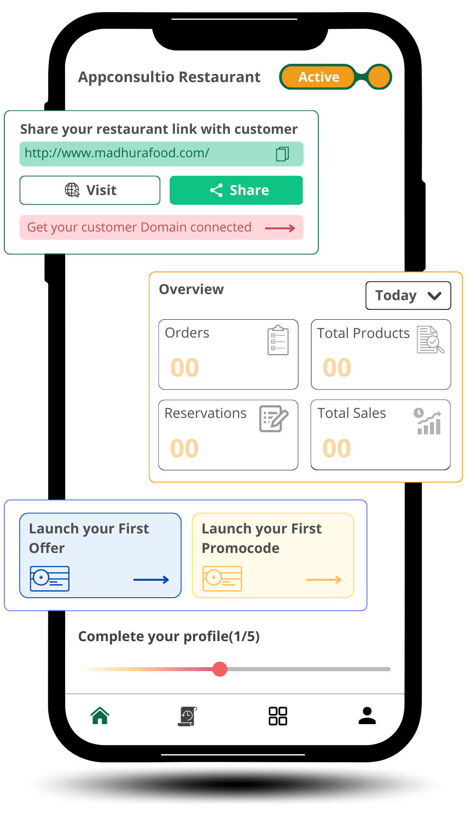Image resolution: width=469 pixels, height=834 pixels.
Task: Click the Total Products document search icon
Action: tap(430, 340)
